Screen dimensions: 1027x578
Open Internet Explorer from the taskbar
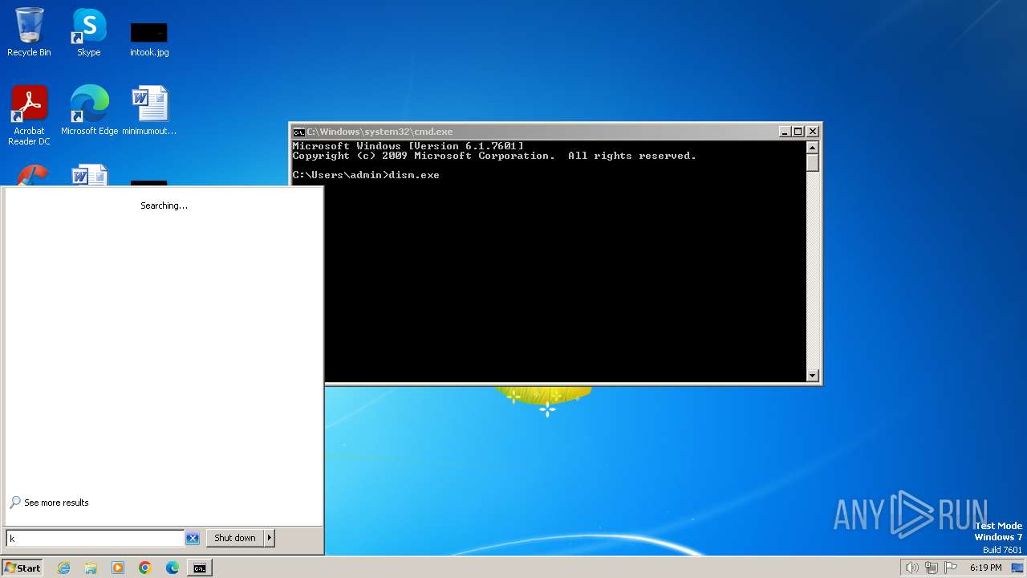tap(63, 568)
